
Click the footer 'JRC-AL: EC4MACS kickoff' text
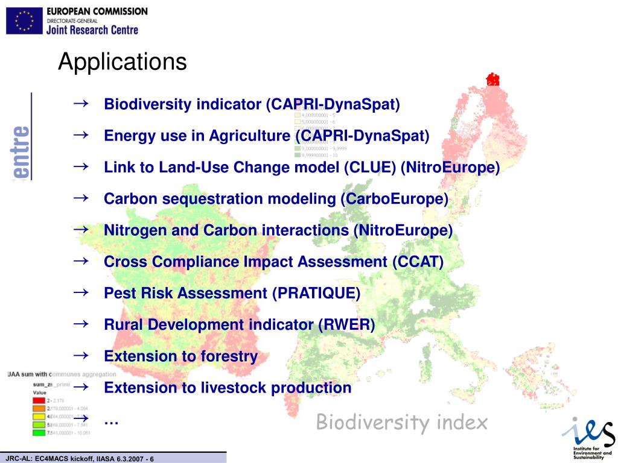click(x=80, y=459)
